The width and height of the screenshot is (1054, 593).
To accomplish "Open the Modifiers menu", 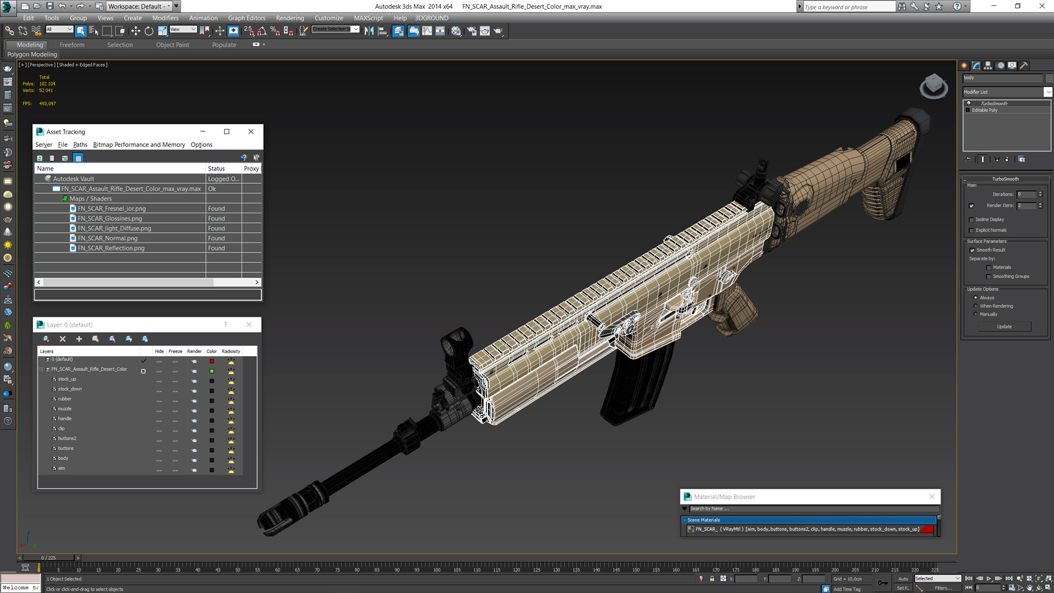I will pyautogui.click(x=165, y=18).
